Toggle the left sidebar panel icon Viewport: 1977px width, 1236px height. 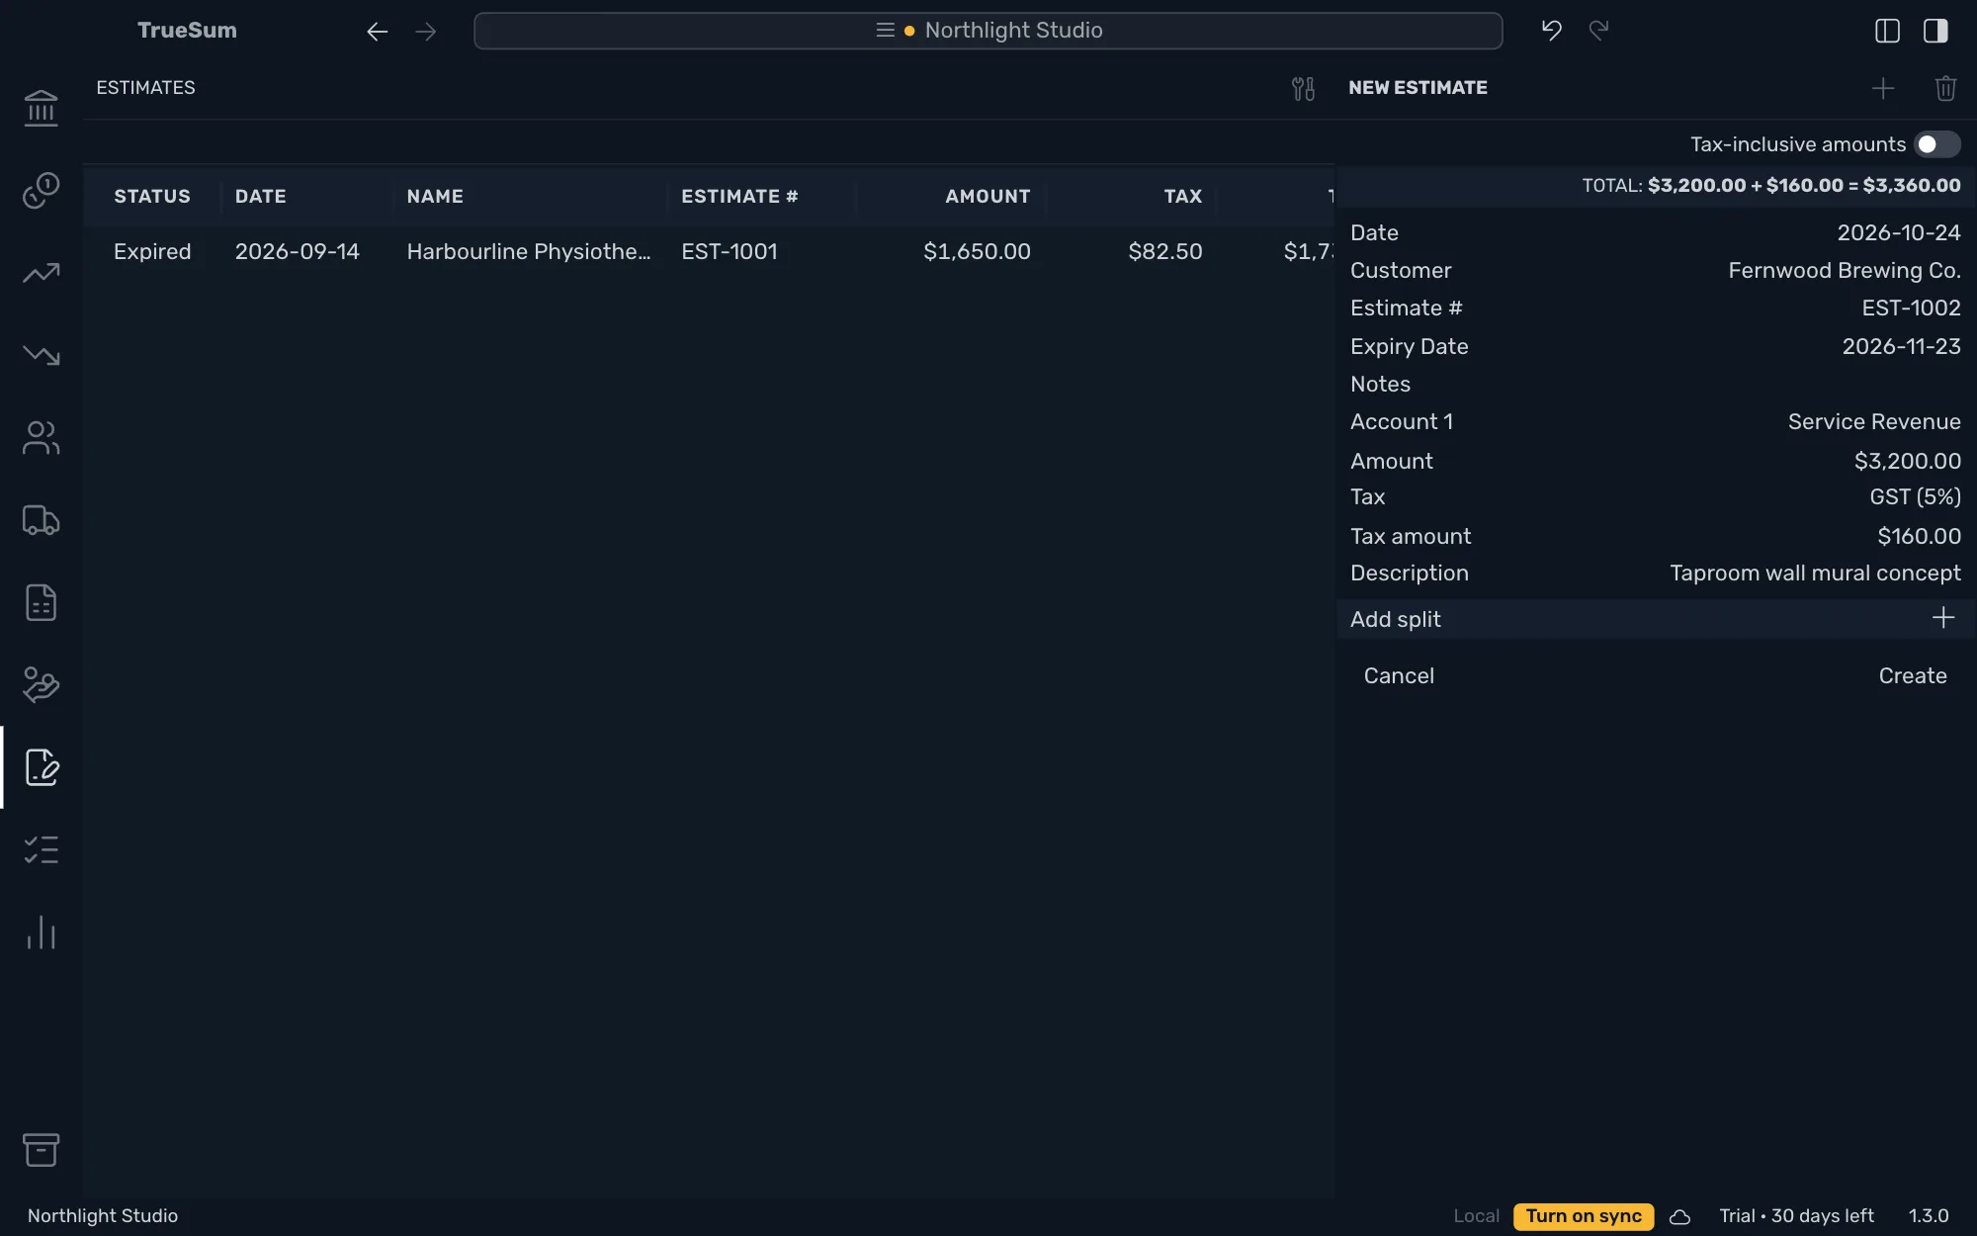click(1887, 31)
